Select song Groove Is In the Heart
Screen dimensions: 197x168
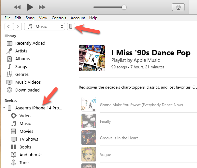click(119, 138)
